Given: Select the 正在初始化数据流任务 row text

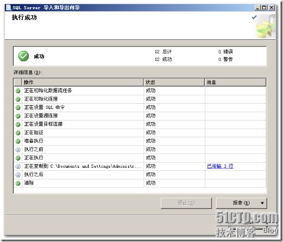Looking at the screenshot, I should pyautogui.click(x=48, y=90).
